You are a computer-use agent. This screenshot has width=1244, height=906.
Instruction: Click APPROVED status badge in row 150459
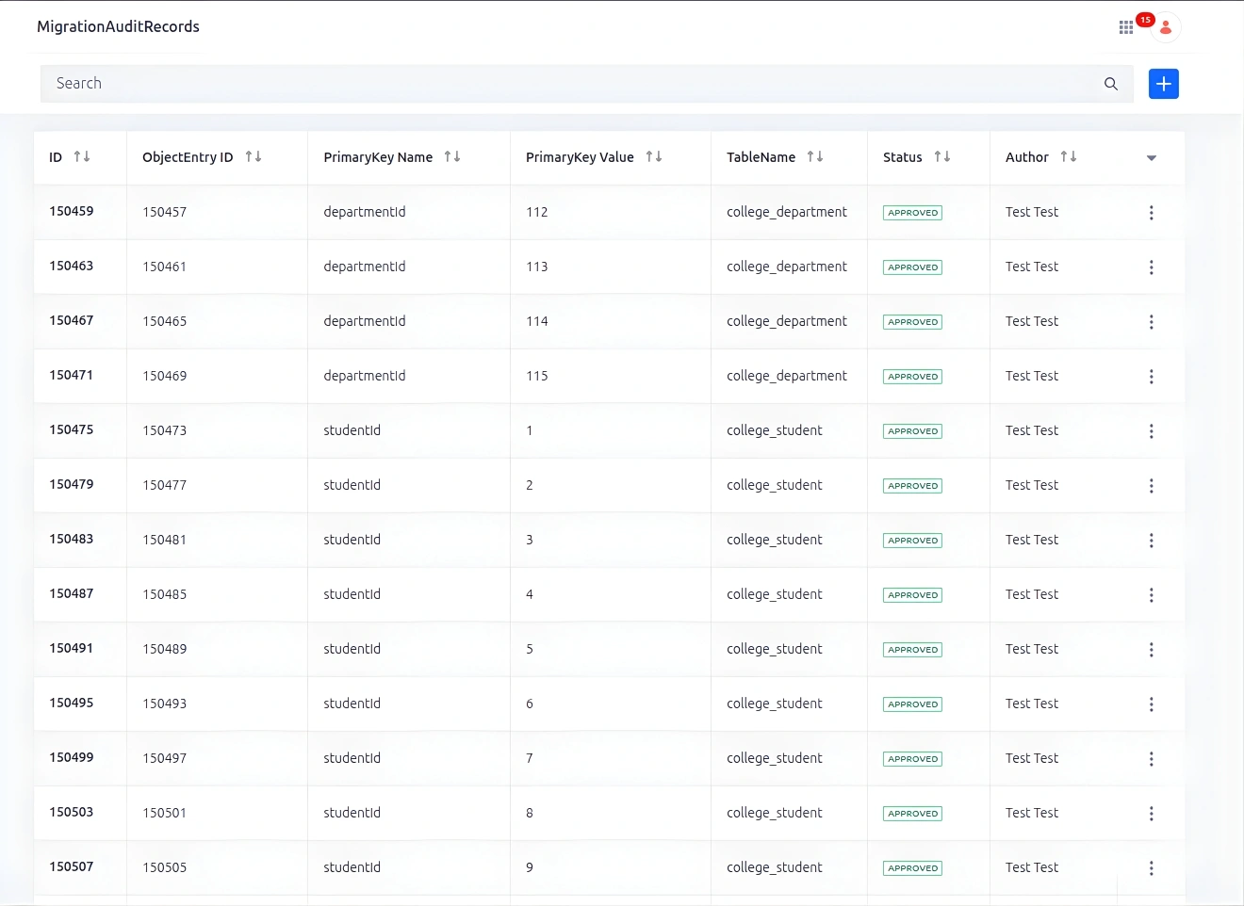(x=913, y=213)
